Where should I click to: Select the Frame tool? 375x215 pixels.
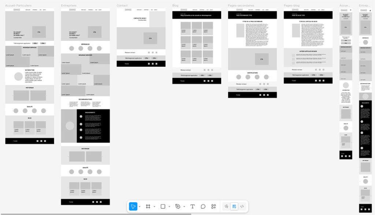point(148,207)
